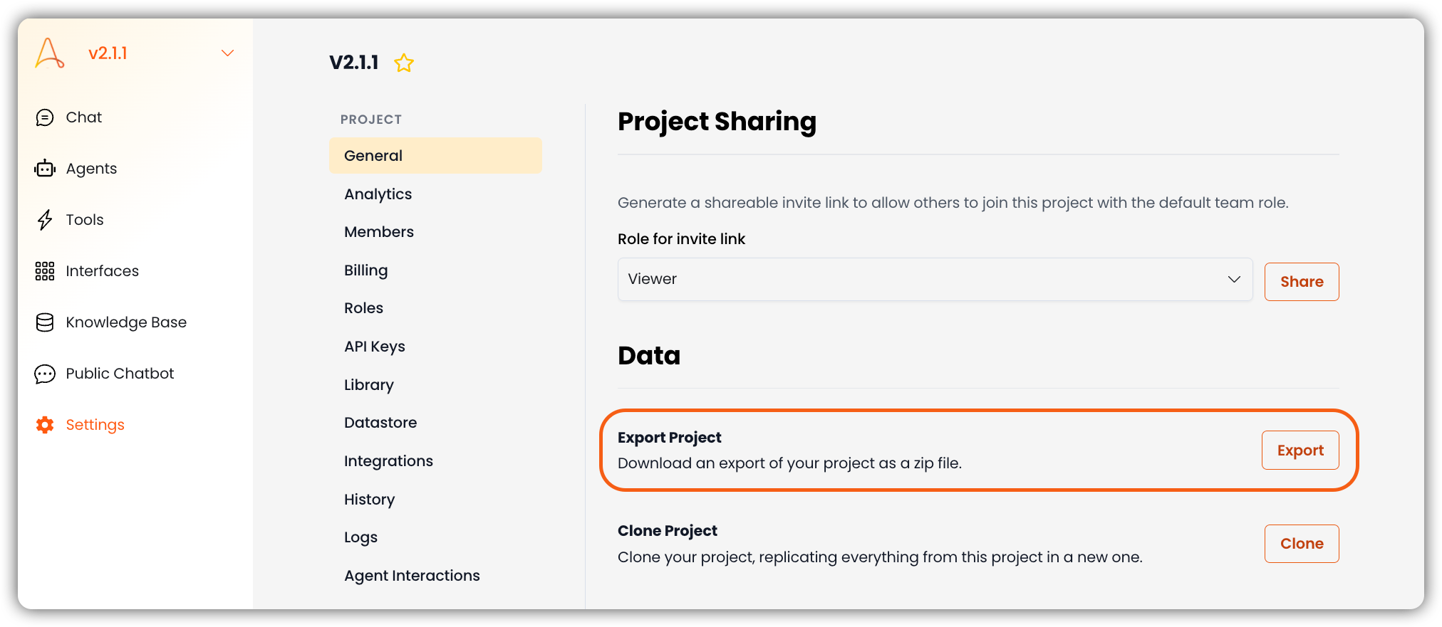Open Interfaces via the grid icon
The image size is (1442, 627).
coord(45,271)
